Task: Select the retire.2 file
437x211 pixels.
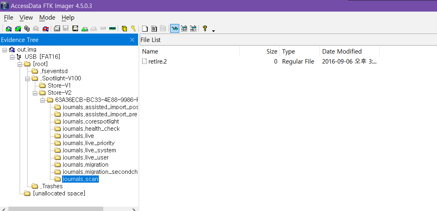Action: [x=157, y=62]
